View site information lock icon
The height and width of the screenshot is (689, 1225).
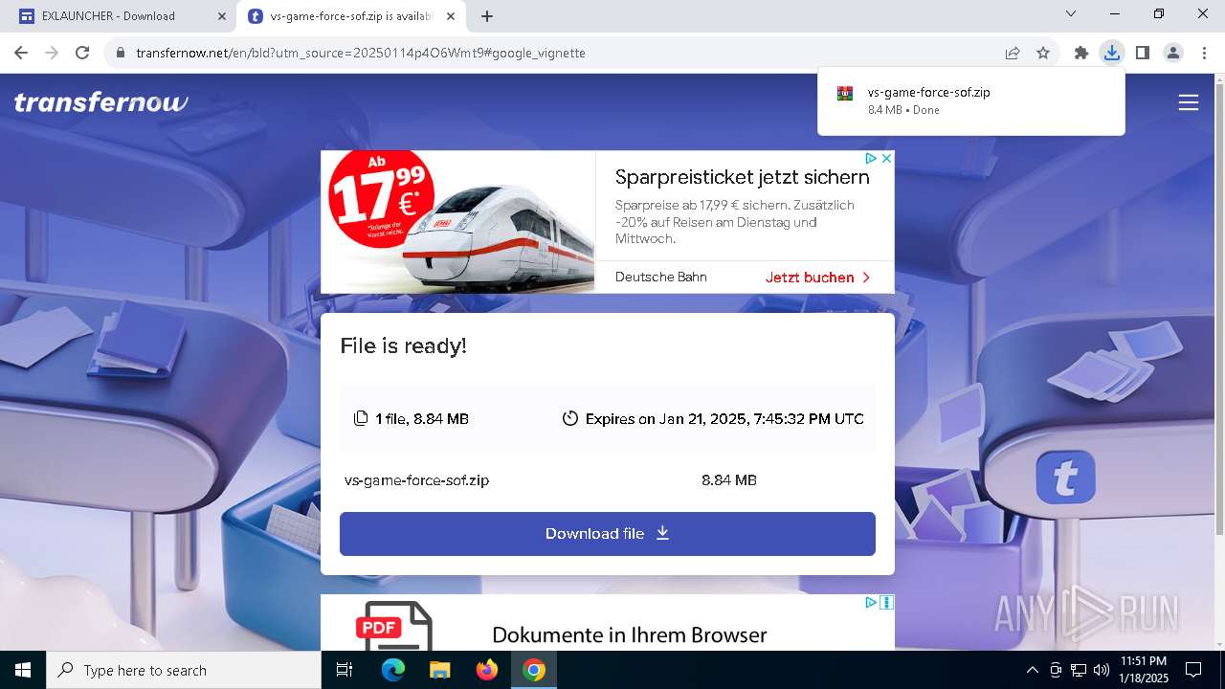pos(121,53)
